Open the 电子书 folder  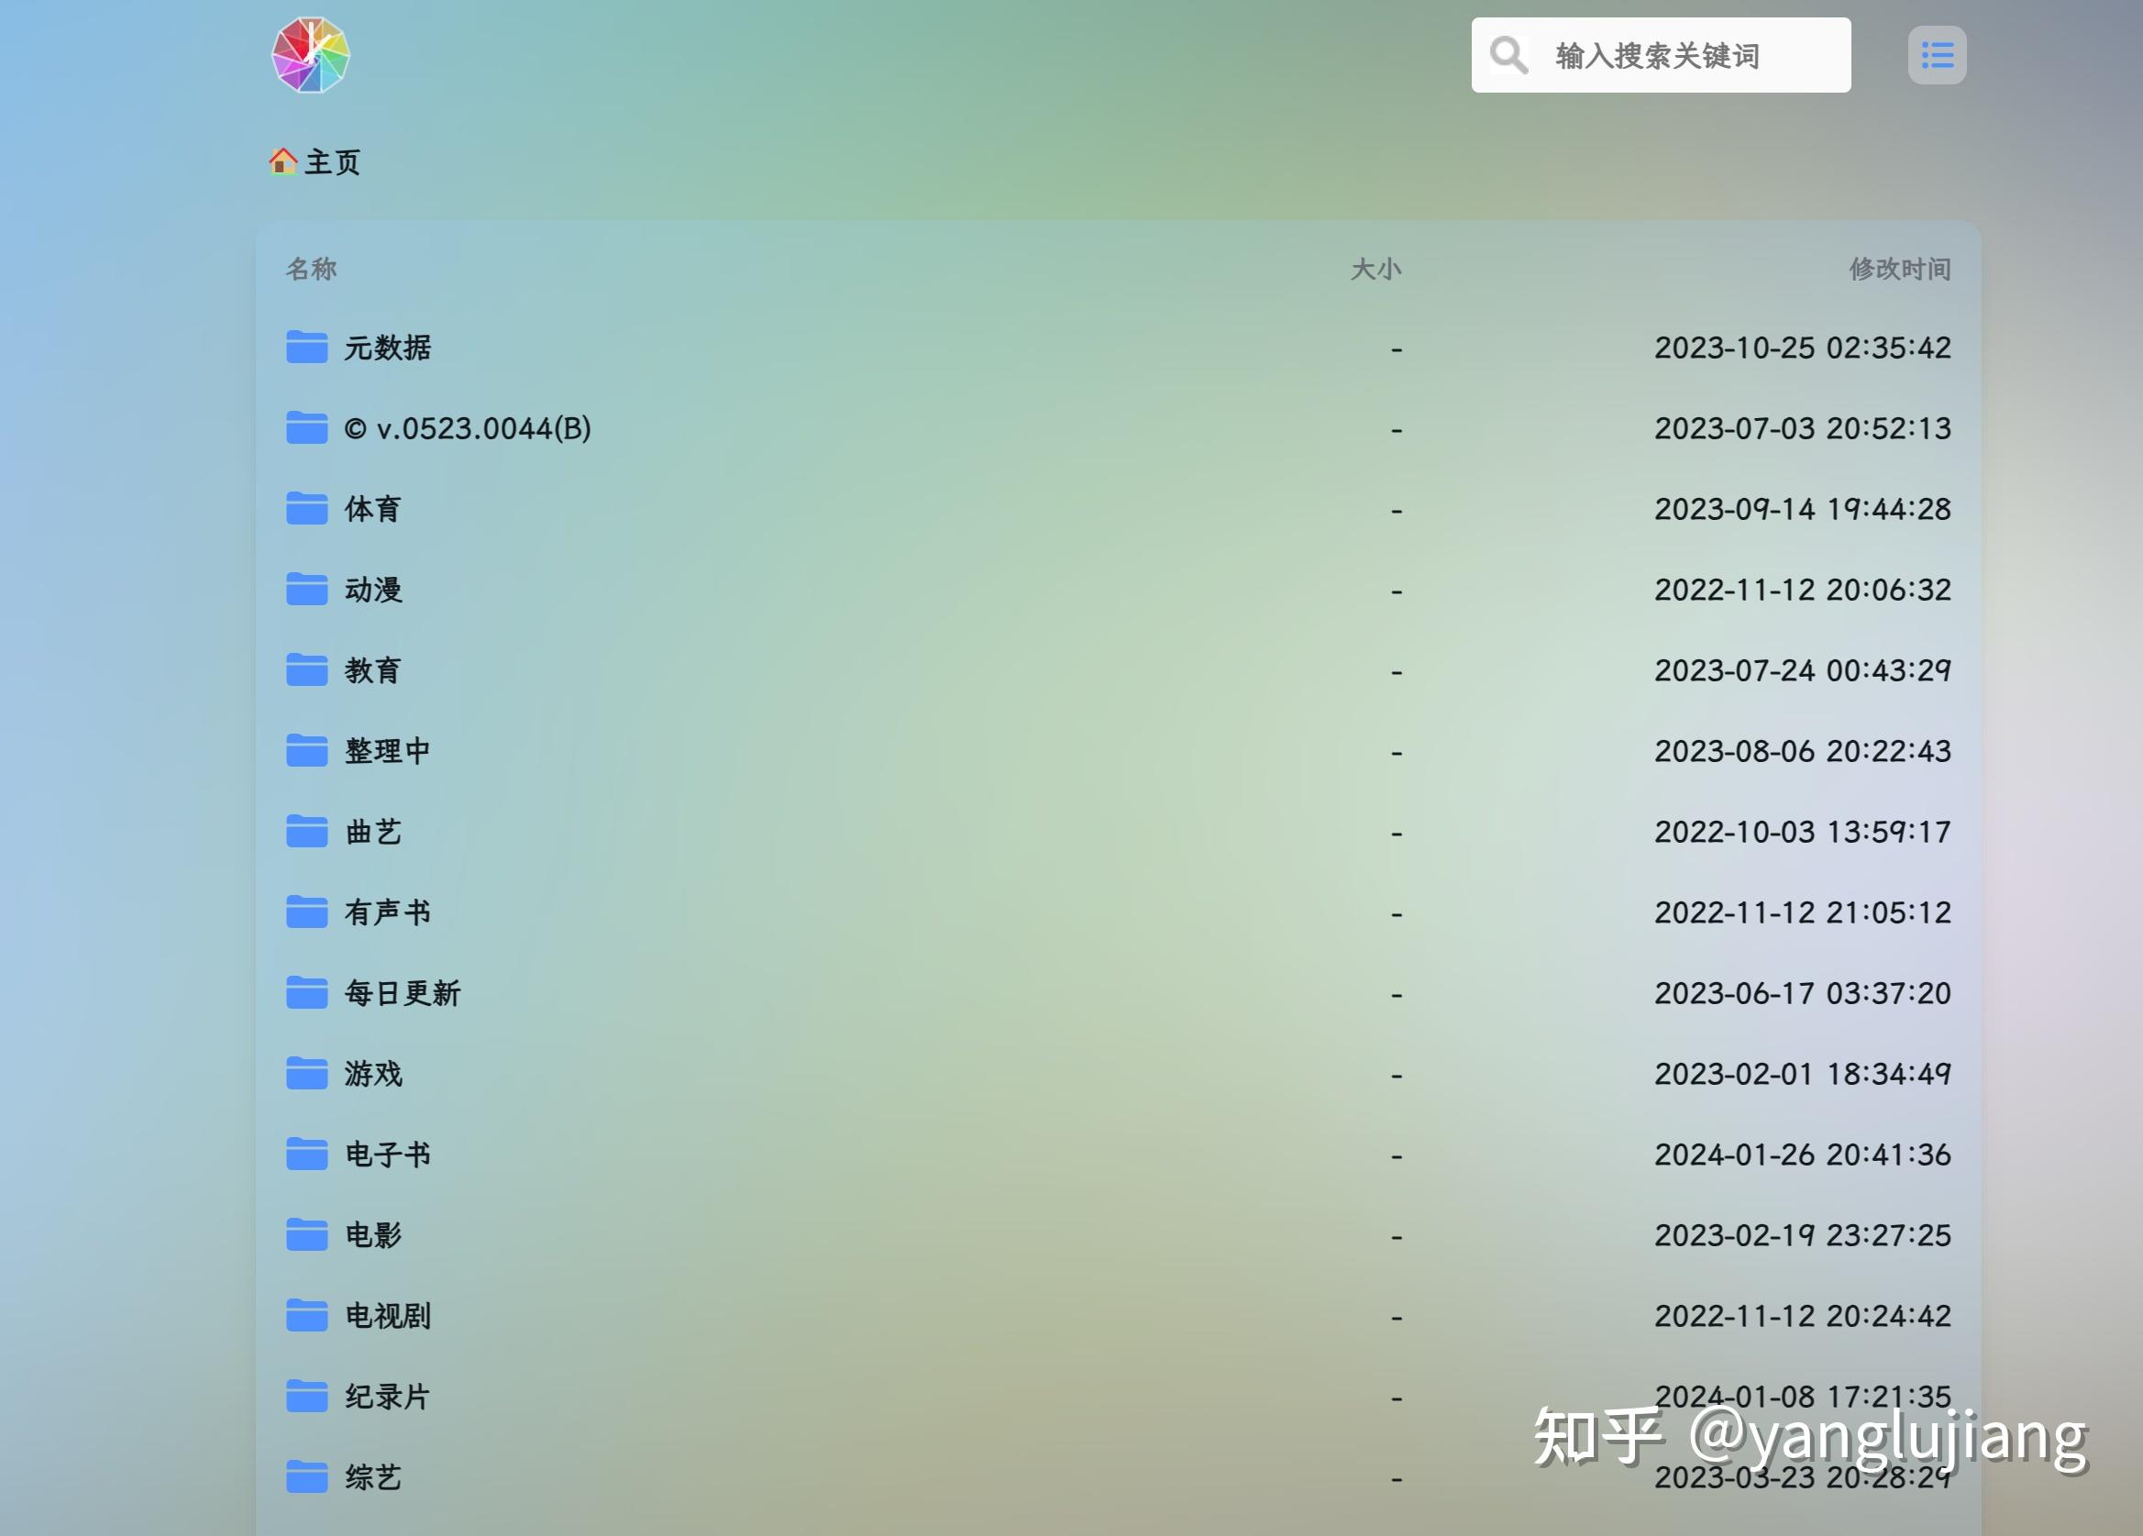(387, 1154)
